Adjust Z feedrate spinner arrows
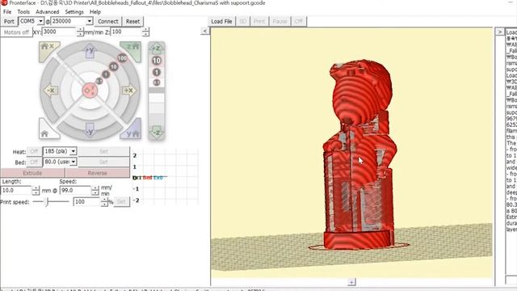Image resolution: width=517 pixels, height=291 pixels. pyautogui.click(x=145, y=32)
